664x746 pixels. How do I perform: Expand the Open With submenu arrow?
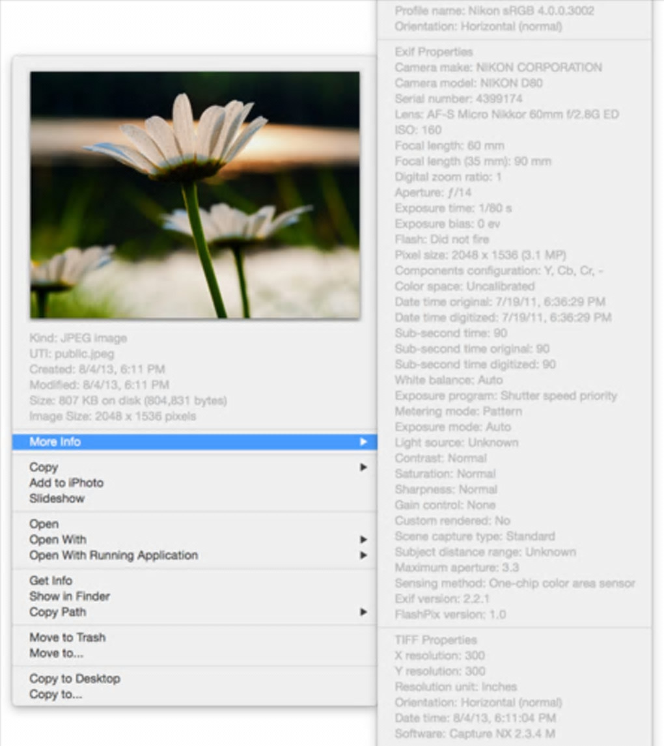(x=363, y=540)
